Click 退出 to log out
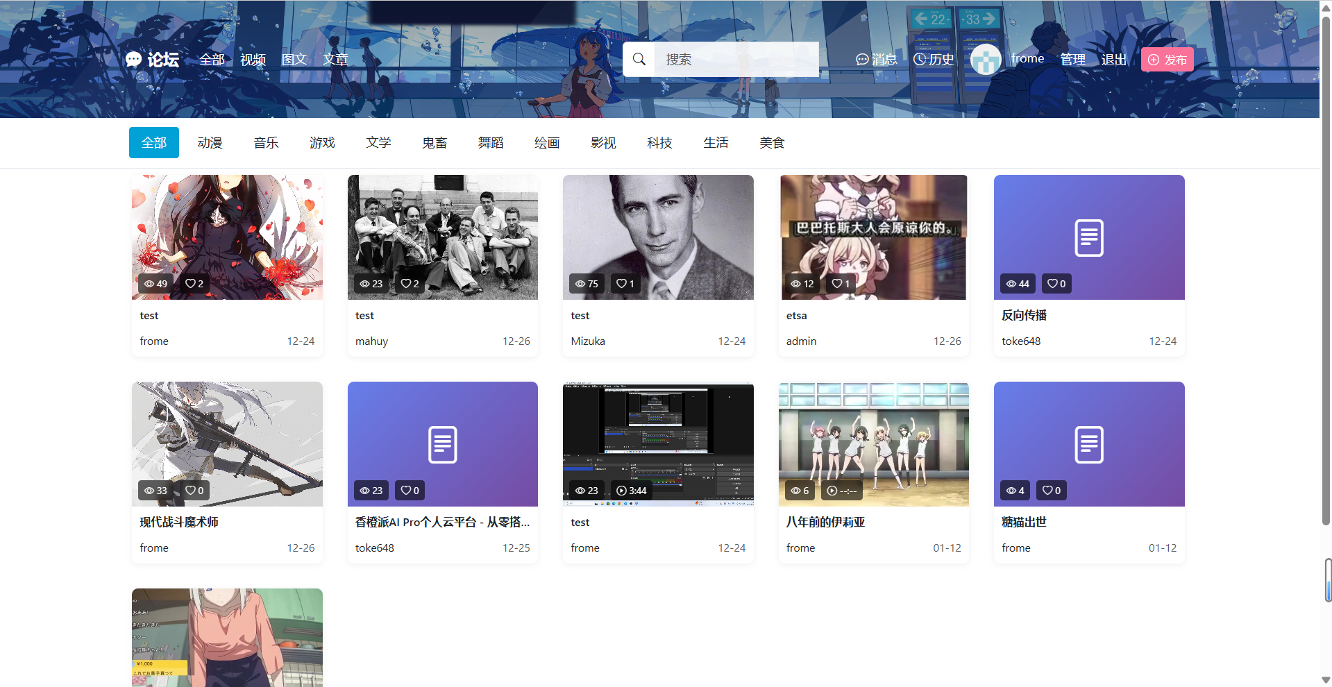Screen dimensions: 1332x687 pos(1114,60)
